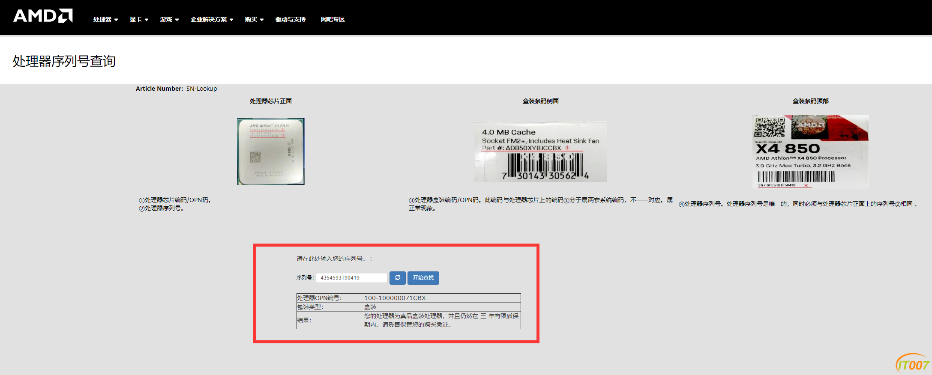Click the ③处理器盒装编码 description text

(x=540, y=204)
